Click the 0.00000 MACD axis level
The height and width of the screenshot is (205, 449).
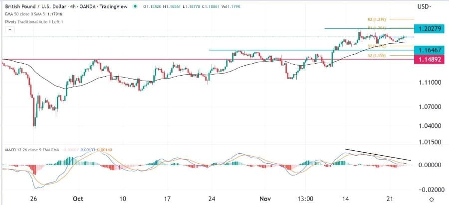click(x=430, y=165)
